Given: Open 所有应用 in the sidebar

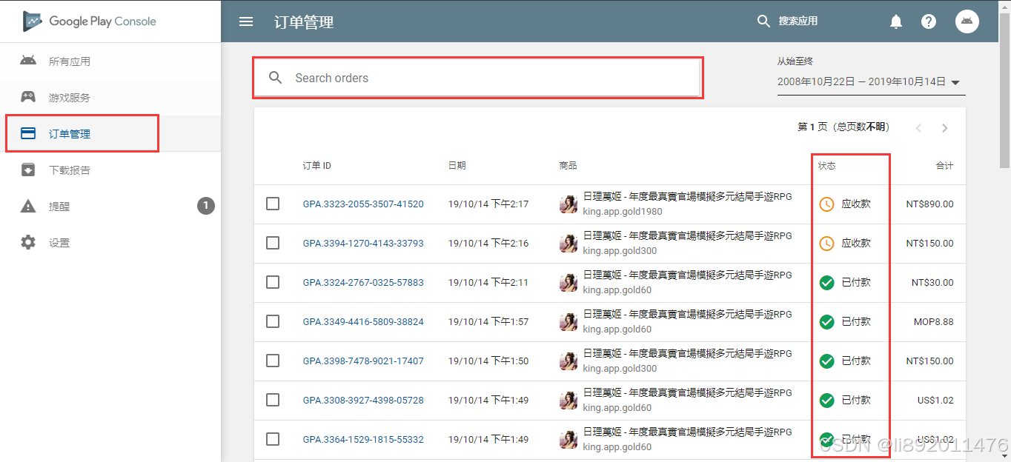Looking at the screenshot, I should click(110, 61).
